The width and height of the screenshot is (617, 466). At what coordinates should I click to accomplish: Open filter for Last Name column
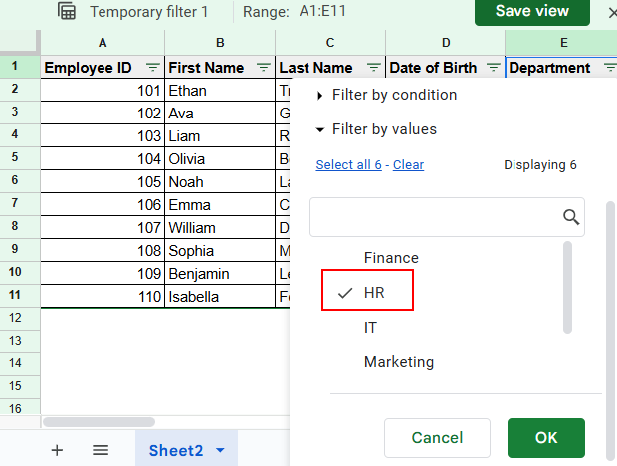[373, 68]
